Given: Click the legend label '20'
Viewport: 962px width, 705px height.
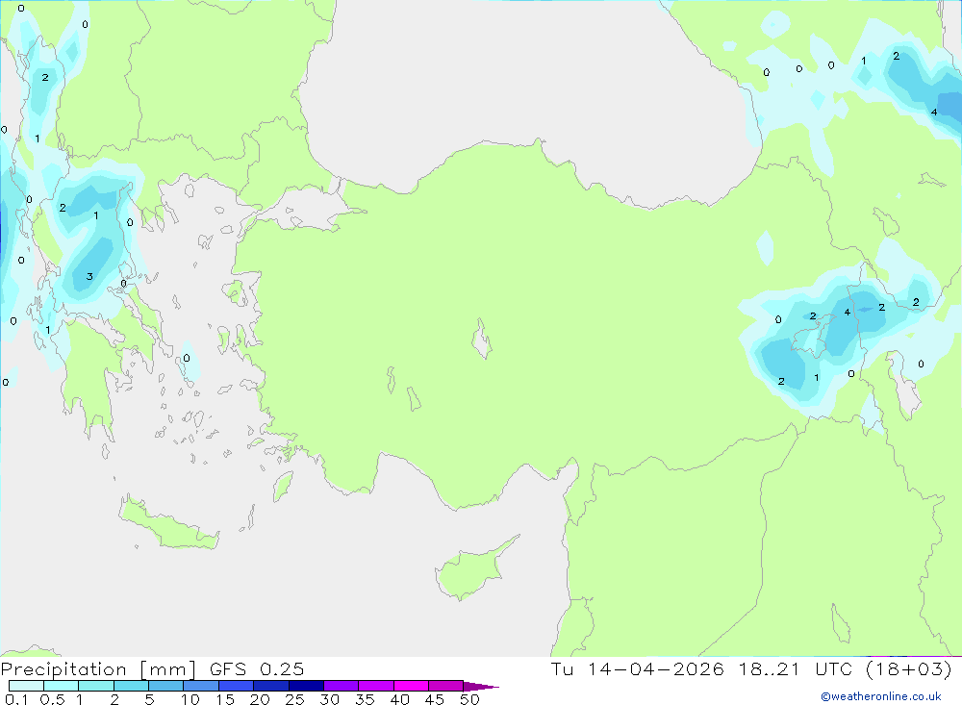Looking at the screenshot, I should [x=260, y=699].
